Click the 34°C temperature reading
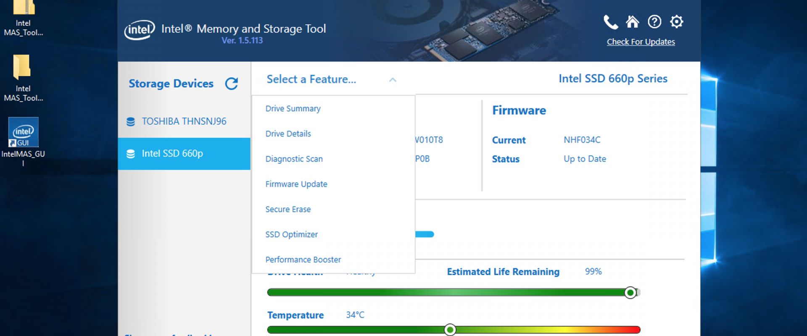807x336 pixels. 355,315
